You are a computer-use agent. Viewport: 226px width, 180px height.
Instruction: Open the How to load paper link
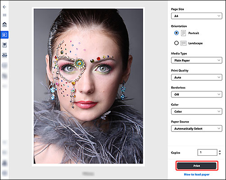pos(197,175)
